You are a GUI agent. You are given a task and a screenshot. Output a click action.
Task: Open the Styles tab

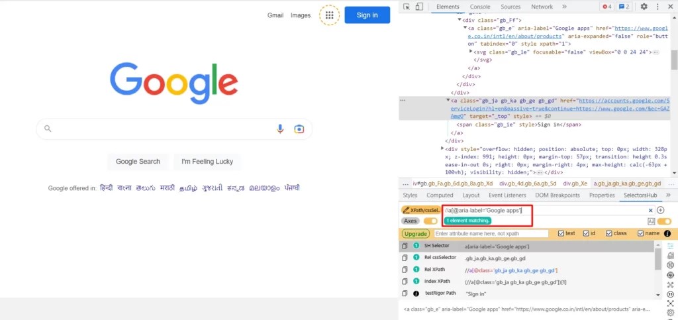coord(410,195)
